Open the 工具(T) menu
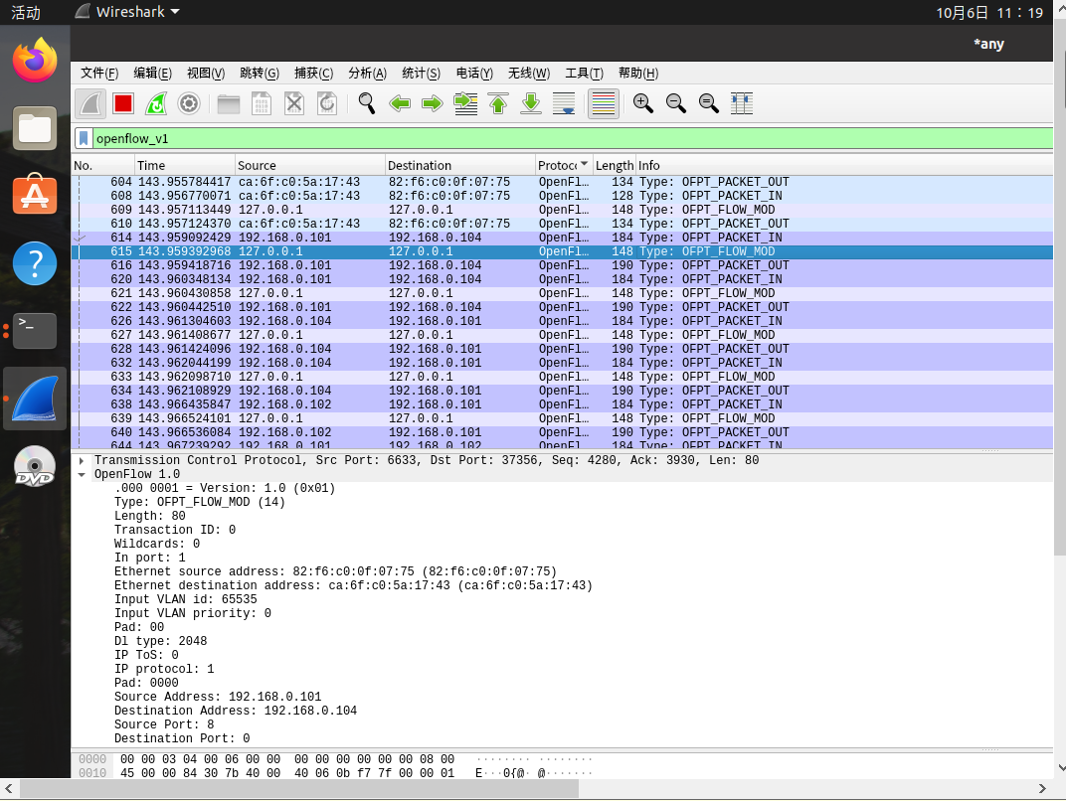Viewport: 1066px width, 801px height. [x=584, y=74]
